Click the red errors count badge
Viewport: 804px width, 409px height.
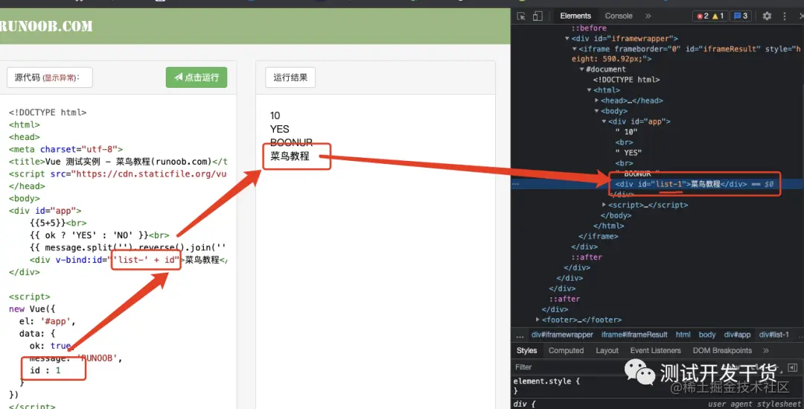click(x=703, y=16)
